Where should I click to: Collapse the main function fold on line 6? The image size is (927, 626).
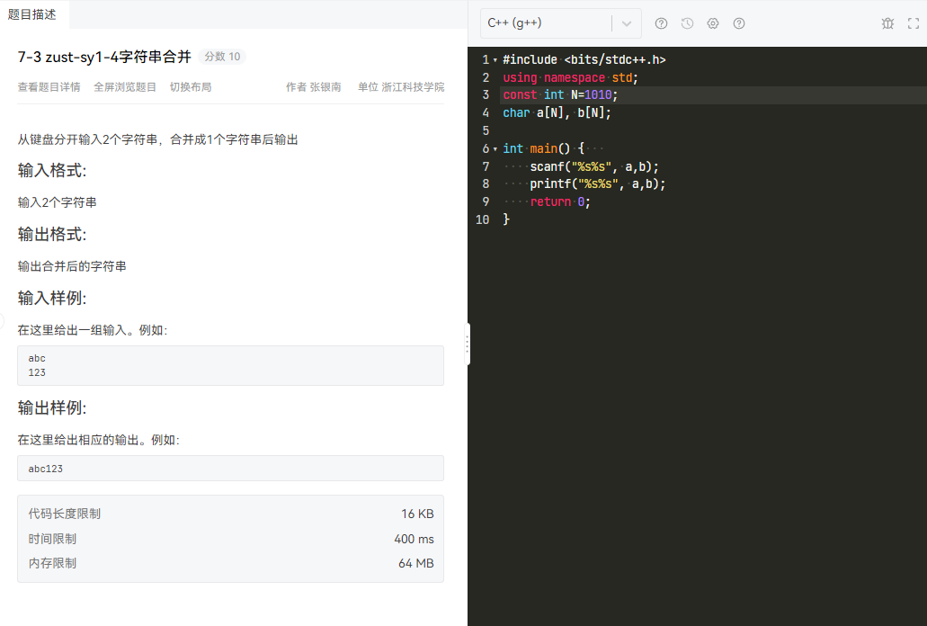click(495, 149)
